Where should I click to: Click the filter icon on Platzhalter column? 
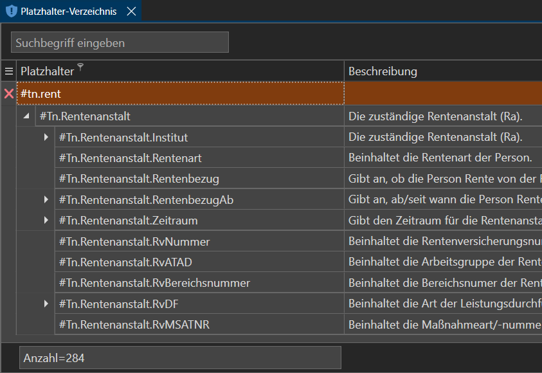(x=80, y=66)
